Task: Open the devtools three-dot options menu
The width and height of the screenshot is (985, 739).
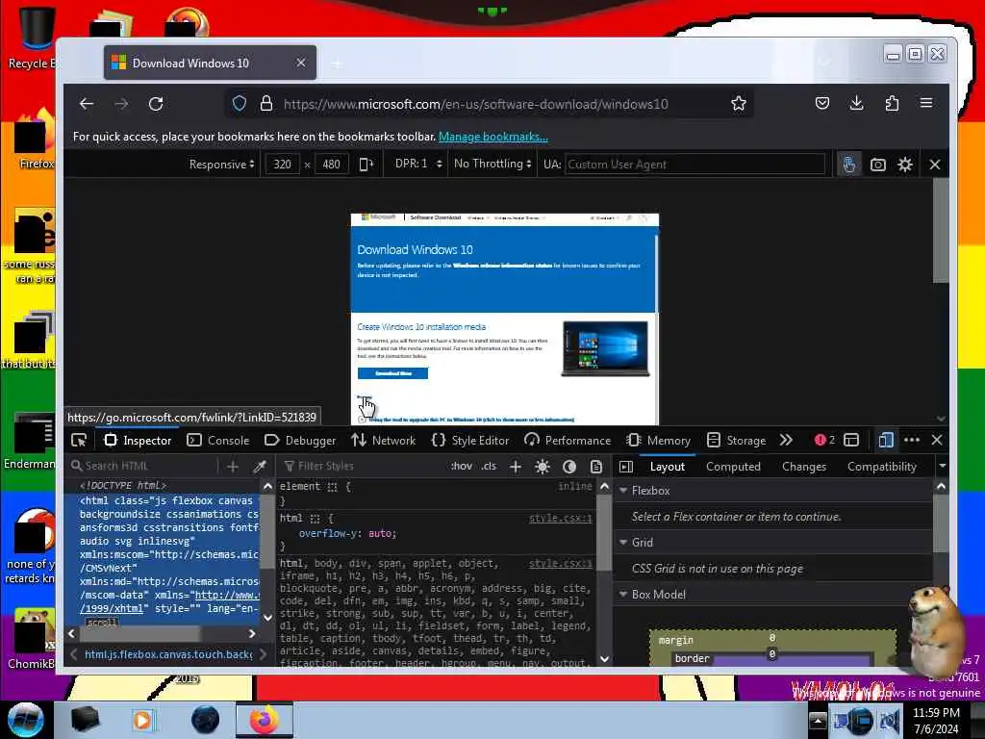Action: coord(912,440)
